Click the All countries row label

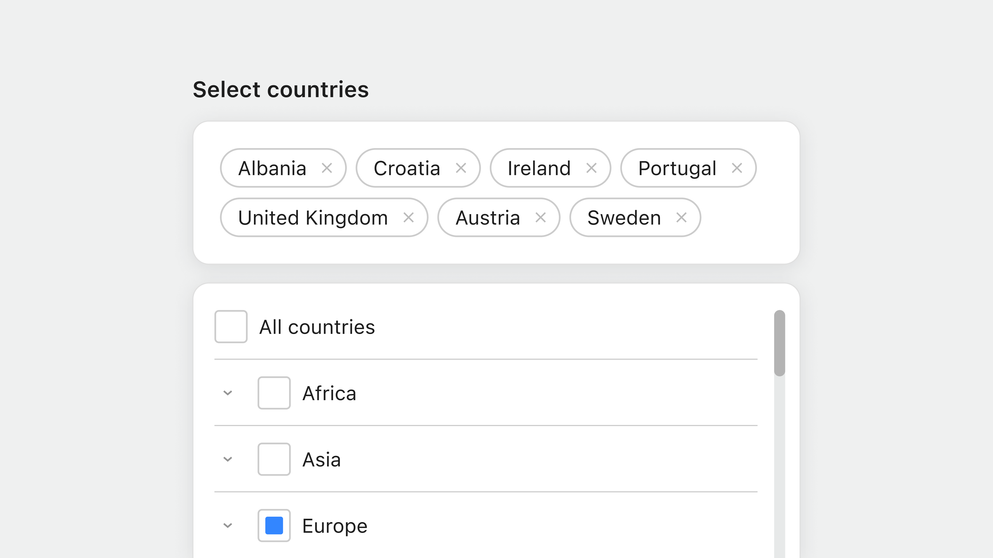tap(317, 327)
